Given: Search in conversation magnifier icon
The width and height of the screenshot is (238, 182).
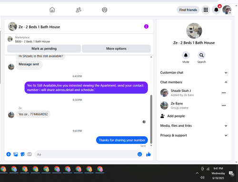Looking at the screenshot, I should click(x=201, y=55).
